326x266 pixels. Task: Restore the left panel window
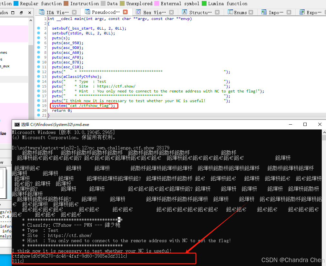pos(21,13)
